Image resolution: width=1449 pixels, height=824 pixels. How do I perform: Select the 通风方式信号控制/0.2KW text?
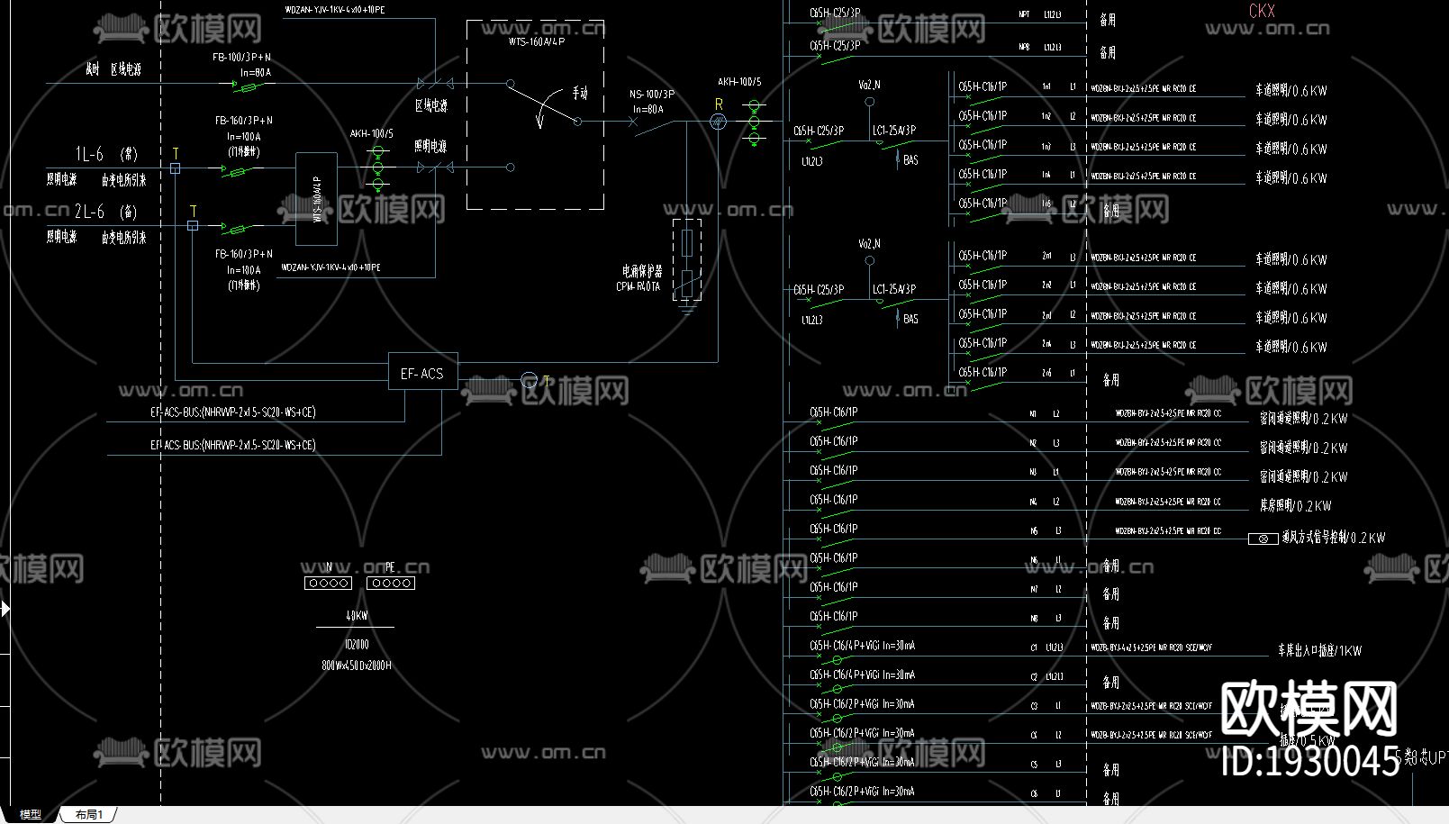(1334, 538)
